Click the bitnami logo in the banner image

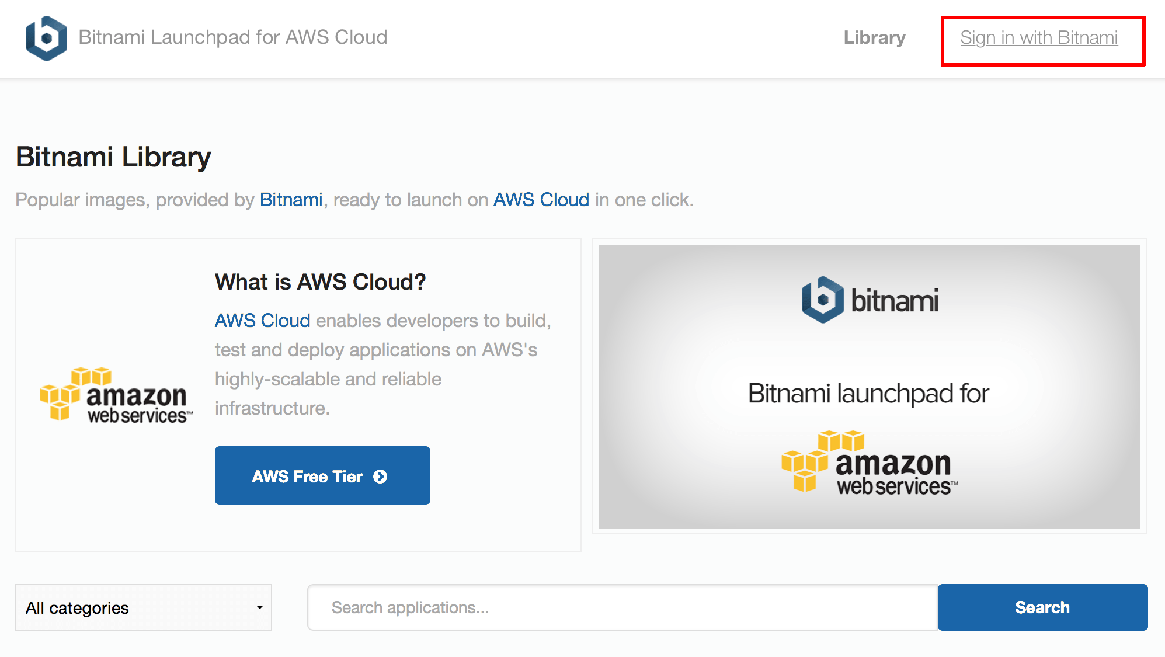(x=870, y=300)
